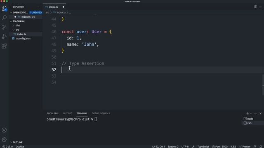Click the breadcrumb ellipsis segment
The image size is (264, 148).
(x=70, y=13)
